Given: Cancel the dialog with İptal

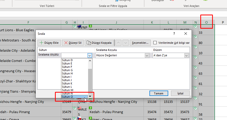Looking at the screenshot, I should point(180,93).
